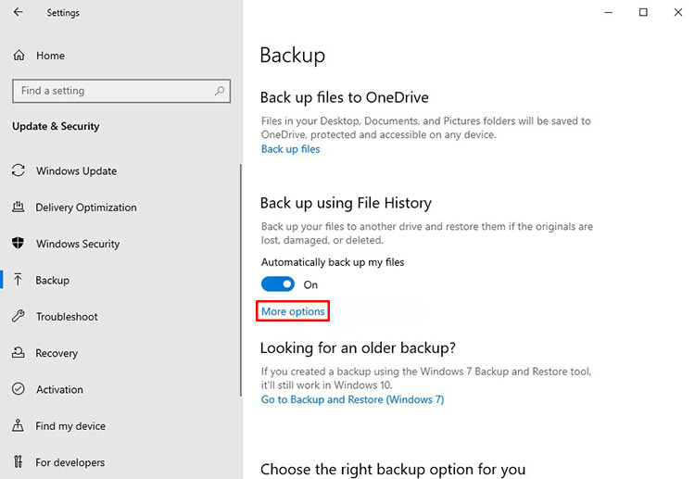Viewport: 695px width, 479px height.
Task: Click the Troubleshoot wrench icon
Action: coord(19,316)
